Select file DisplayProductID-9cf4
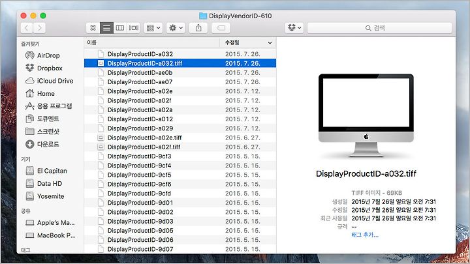 pyautogui.click(x=180, y=165)
